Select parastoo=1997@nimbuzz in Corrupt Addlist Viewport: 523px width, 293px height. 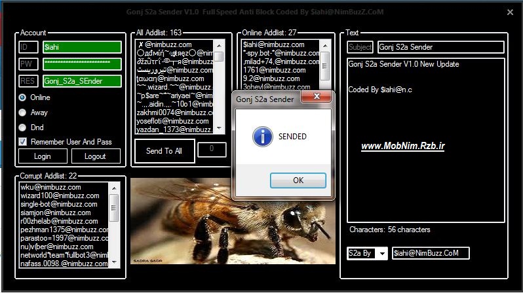[x=64, y=238]
